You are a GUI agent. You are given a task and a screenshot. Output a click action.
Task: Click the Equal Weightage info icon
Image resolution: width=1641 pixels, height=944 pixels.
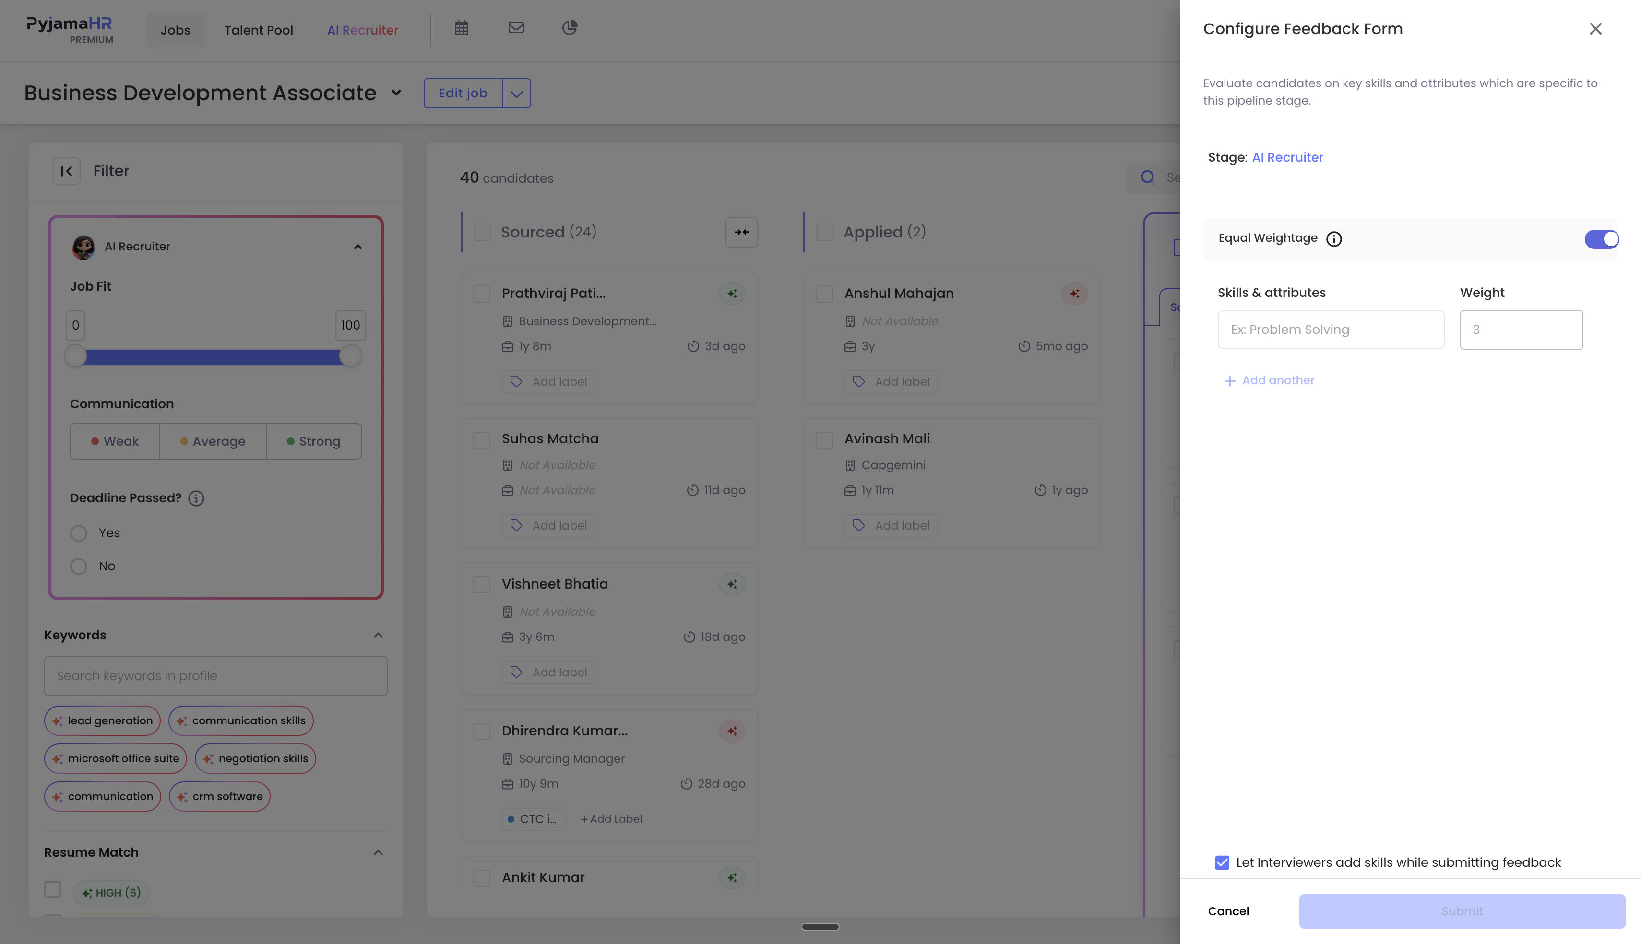1334,239
